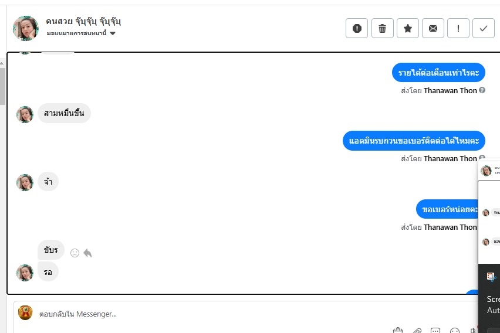Flag conversation with exclamation mark button

point(458,28)
